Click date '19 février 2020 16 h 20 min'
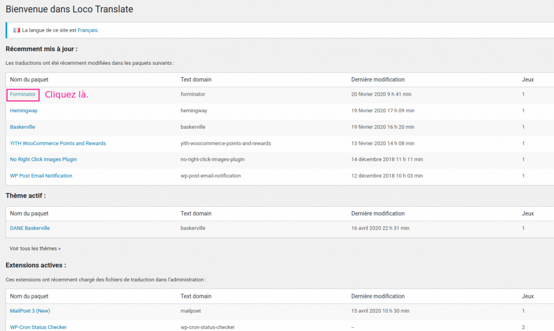This screenshot has width=554, height=331. 382,127
